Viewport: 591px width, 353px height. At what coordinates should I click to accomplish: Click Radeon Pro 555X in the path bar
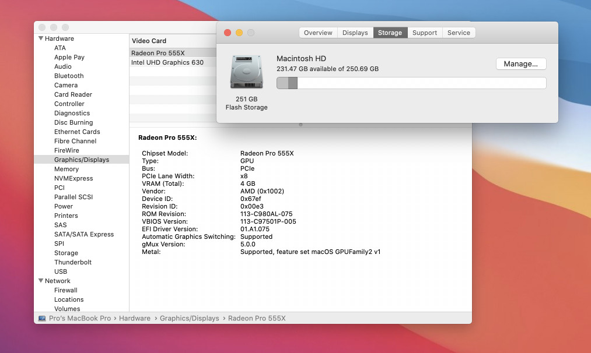click(x=257, y=319)
